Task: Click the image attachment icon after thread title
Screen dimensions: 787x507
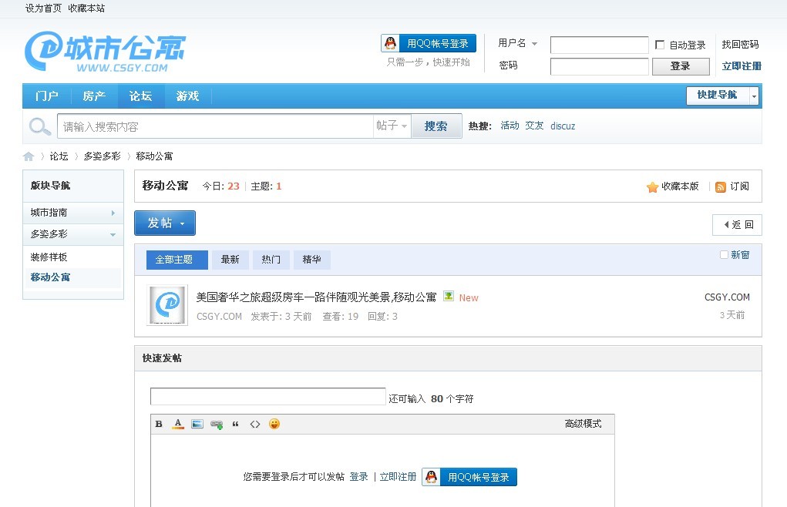Action: pyautogui.click(x=448, y=297)
